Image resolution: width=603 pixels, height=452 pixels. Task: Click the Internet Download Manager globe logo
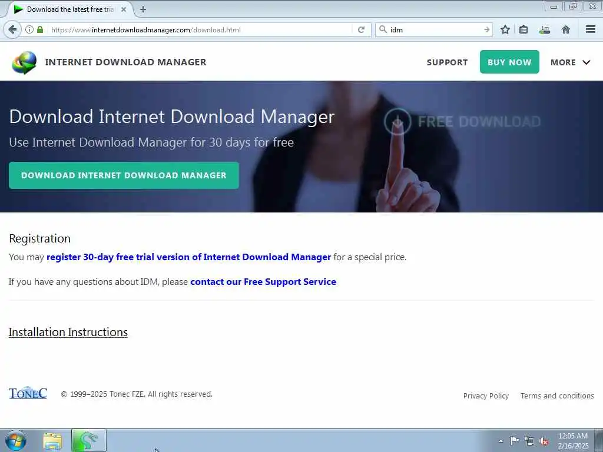coord(24,62)
